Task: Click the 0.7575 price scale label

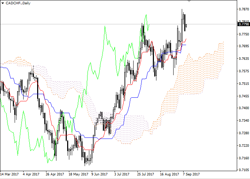Action: coord(244,71)
